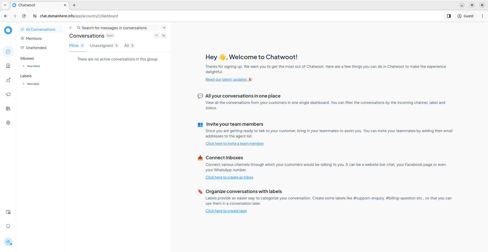488x252 pixels.
Task: Click All your conversations in one place heading
Action: point(243,96)
